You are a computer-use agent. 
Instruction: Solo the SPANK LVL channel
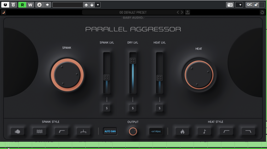coord(107,108)
